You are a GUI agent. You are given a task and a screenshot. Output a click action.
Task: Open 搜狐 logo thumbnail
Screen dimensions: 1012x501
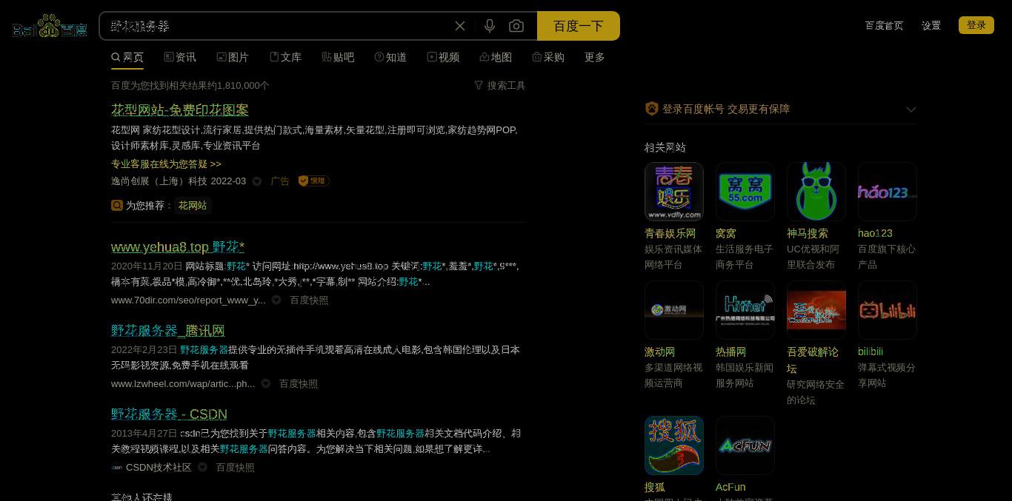[x=674, y=445]
